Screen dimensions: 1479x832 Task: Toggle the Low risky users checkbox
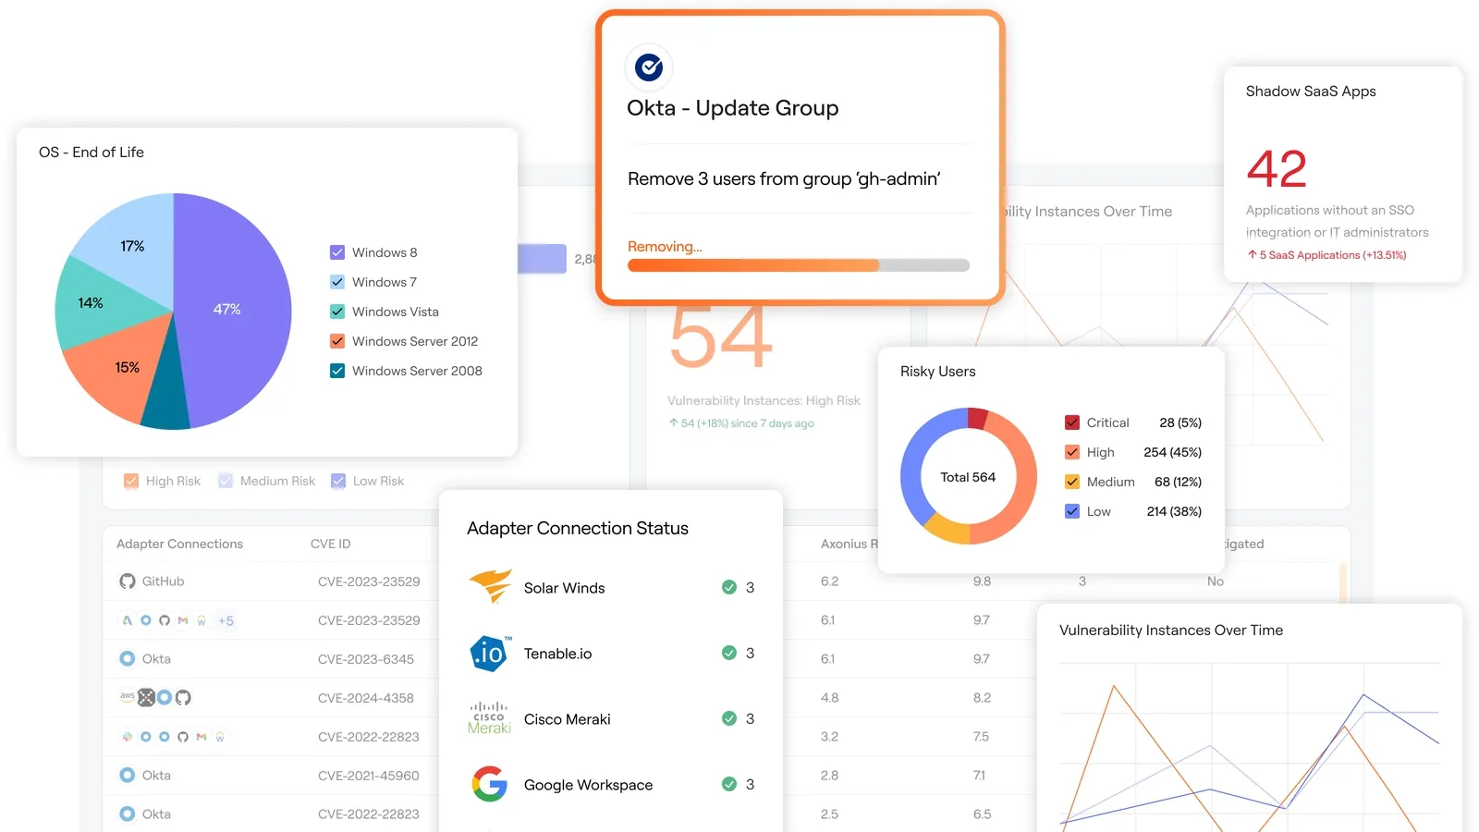[x=1072, y=511]
